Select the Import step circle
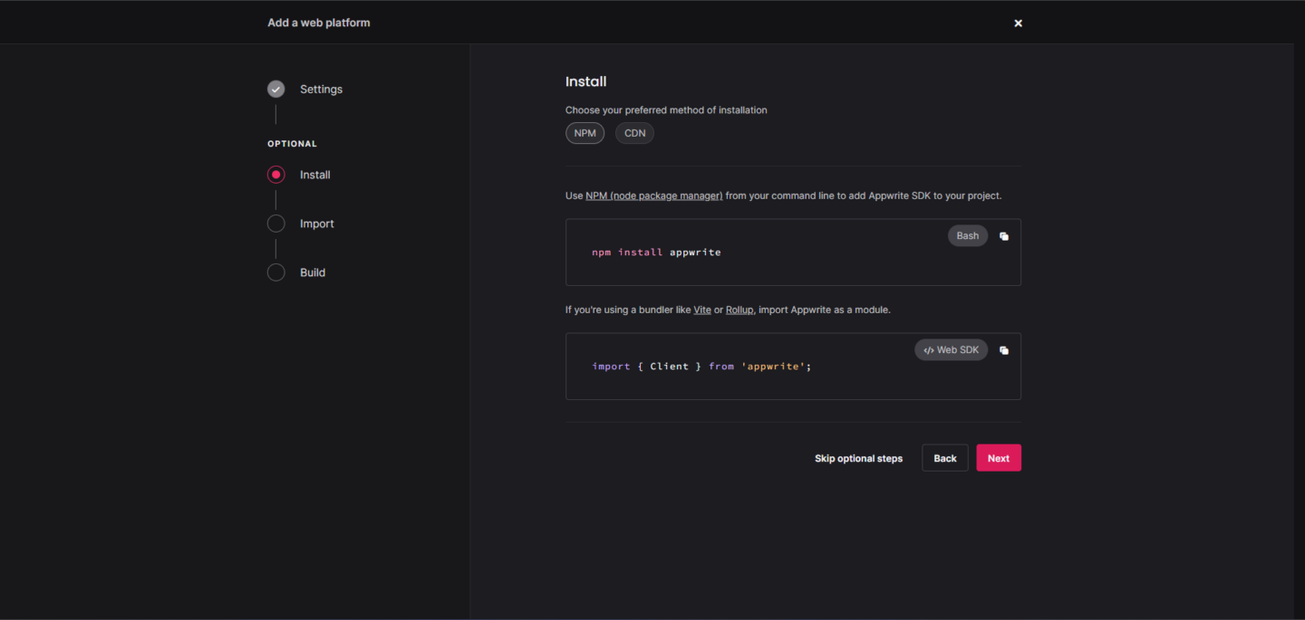This screenshot has width=1305, height=620. click(275, 223)
